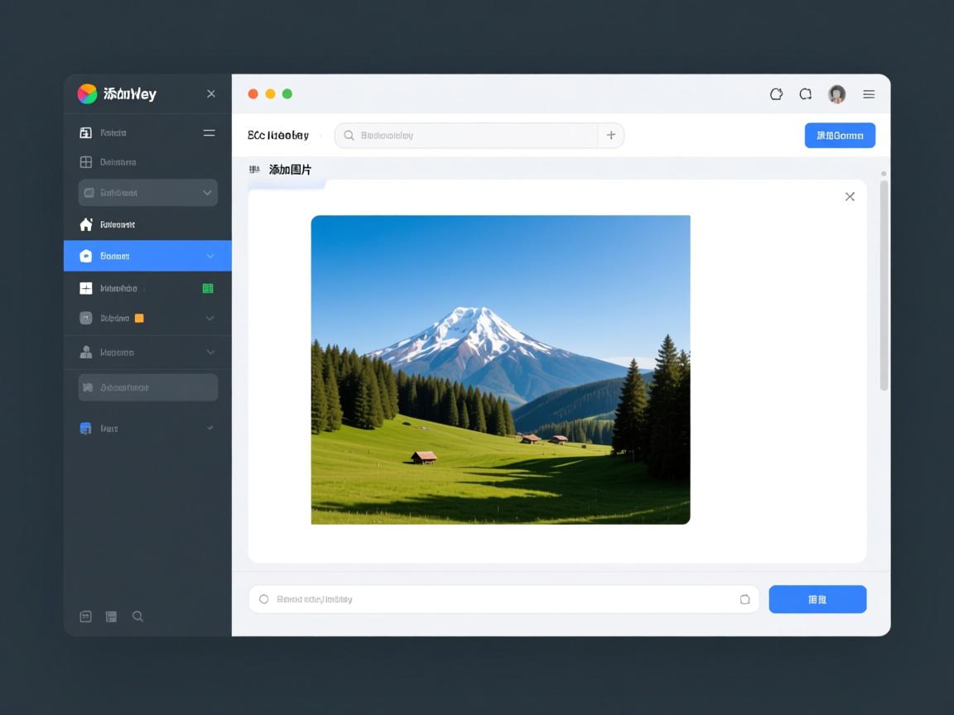This screenshot has height=715, width=954.
Task: Open the gray dropdown box in sidebar
Action: coord(147,193)
